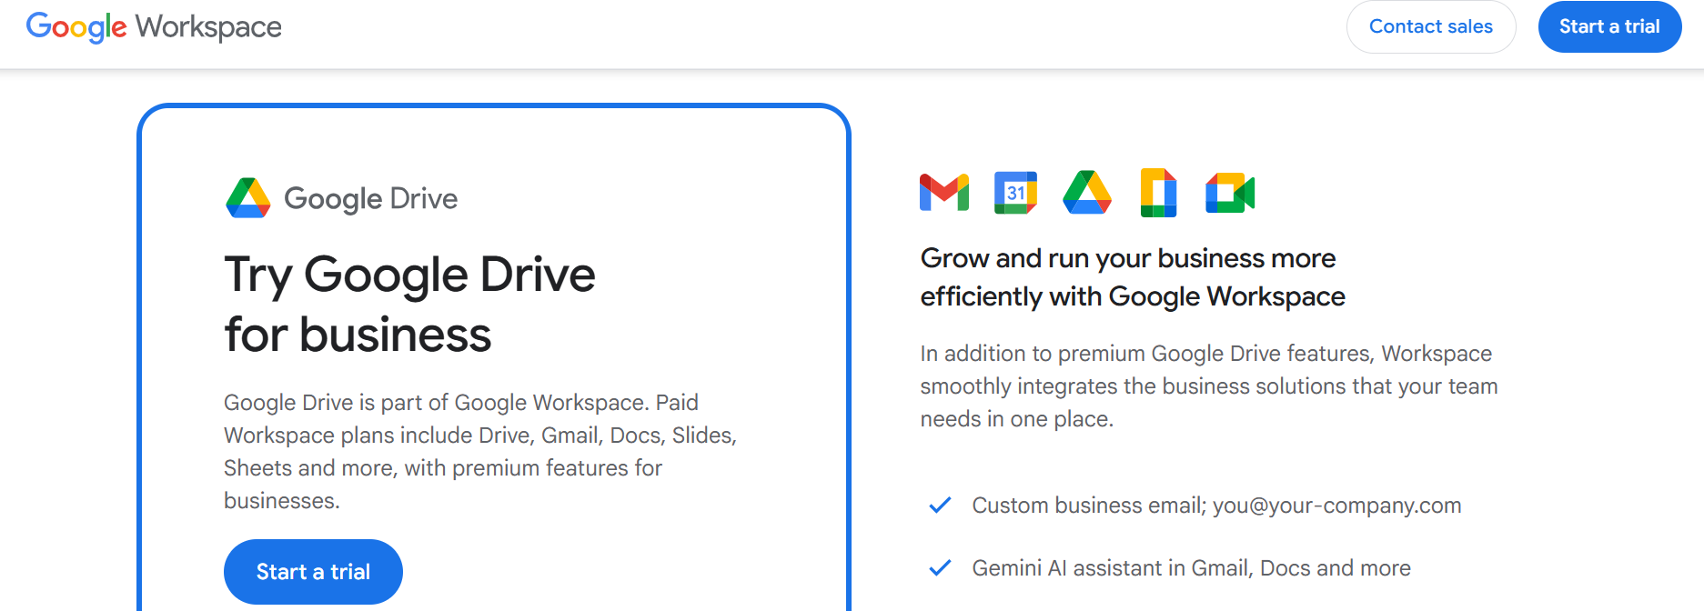Click checkmark beside Custom business email

click(x=940, y=506)
